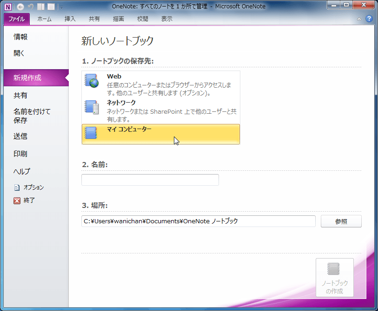Select 新規作成 in the backstage sidebar

36,78
